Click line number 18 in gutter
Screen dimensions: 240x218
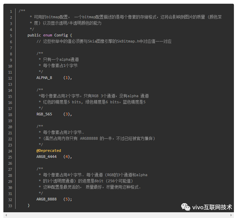tap(10, 115)
